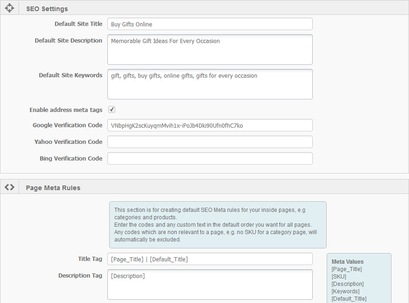Click the Page Meta Rules code icon
Image resolution: width=409 pixels, height=303 pixels.
click(9, 187)
